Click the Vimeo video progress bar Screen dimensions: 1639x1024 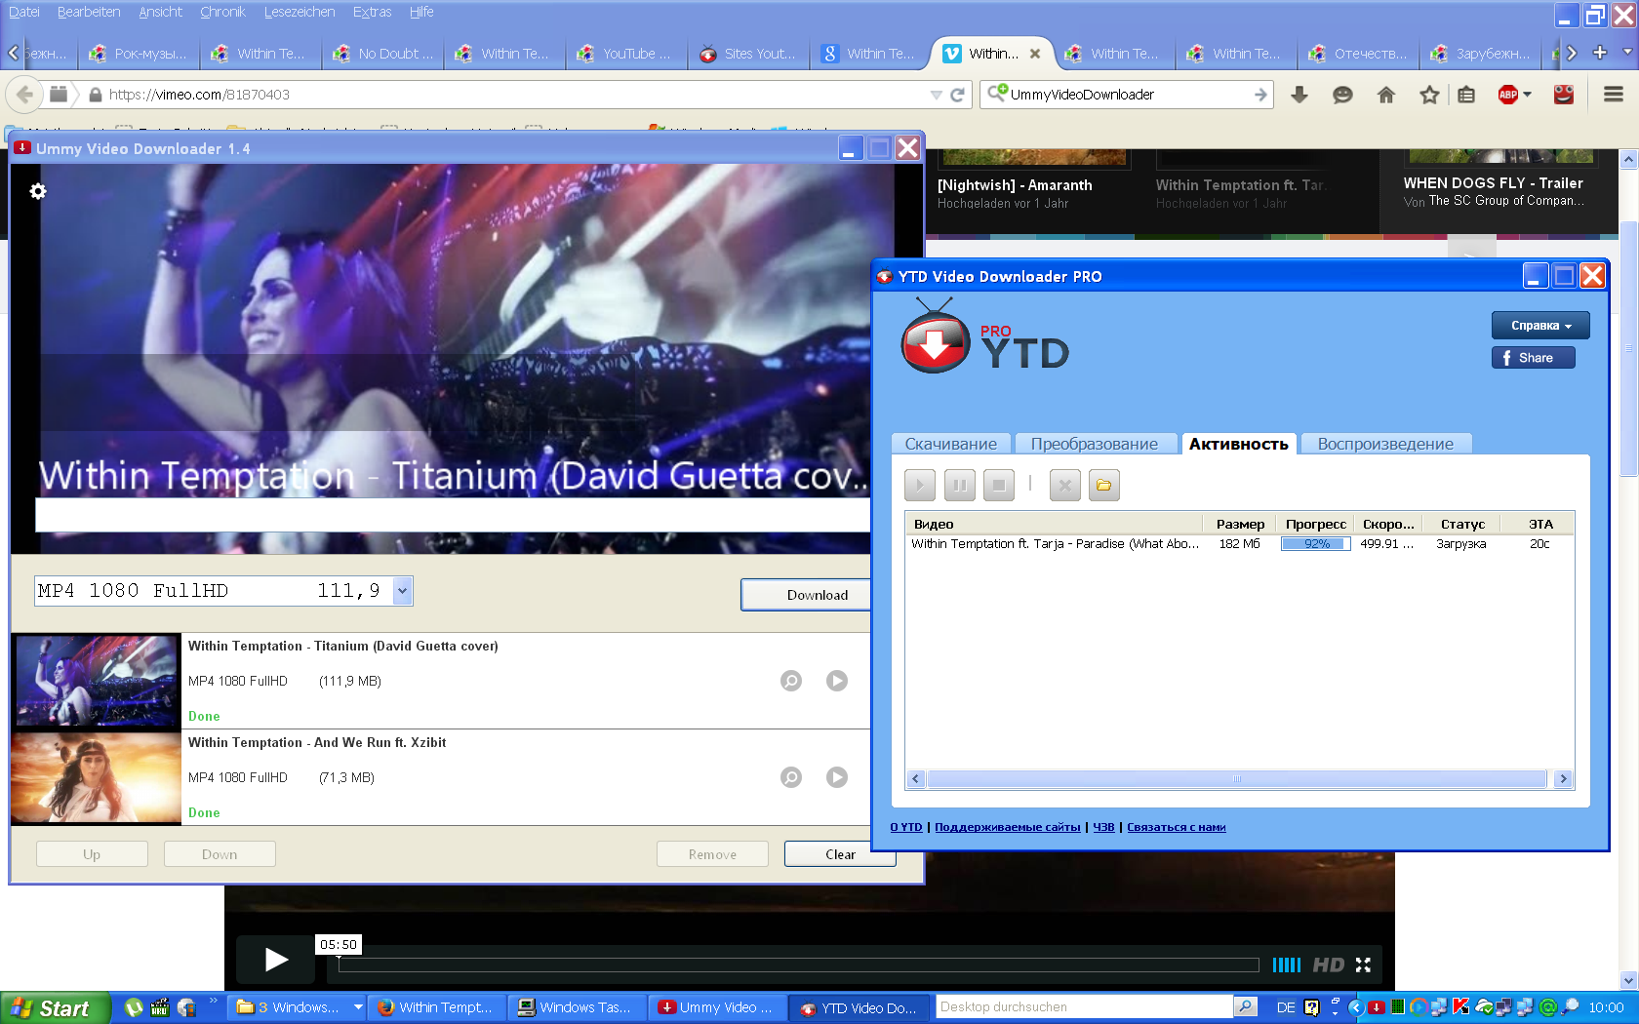[798, 965]
